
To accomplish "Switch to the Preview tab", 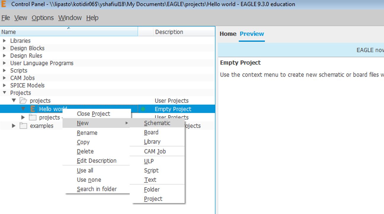I will click(252, 34).
